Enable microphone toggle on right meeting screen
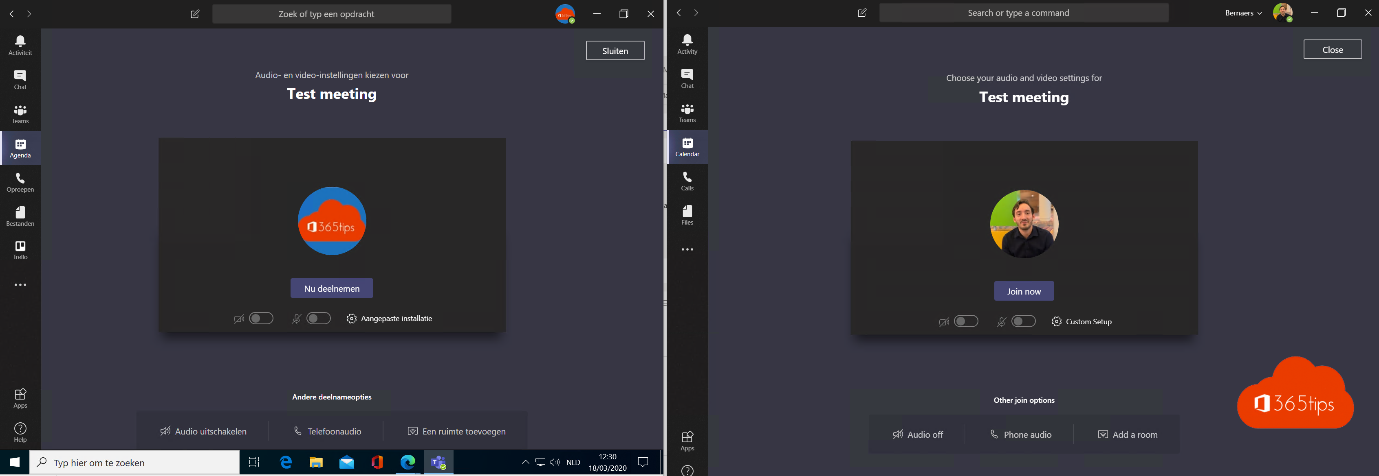The width and height of the screenshot is (1379, 476). point(1023,321)
